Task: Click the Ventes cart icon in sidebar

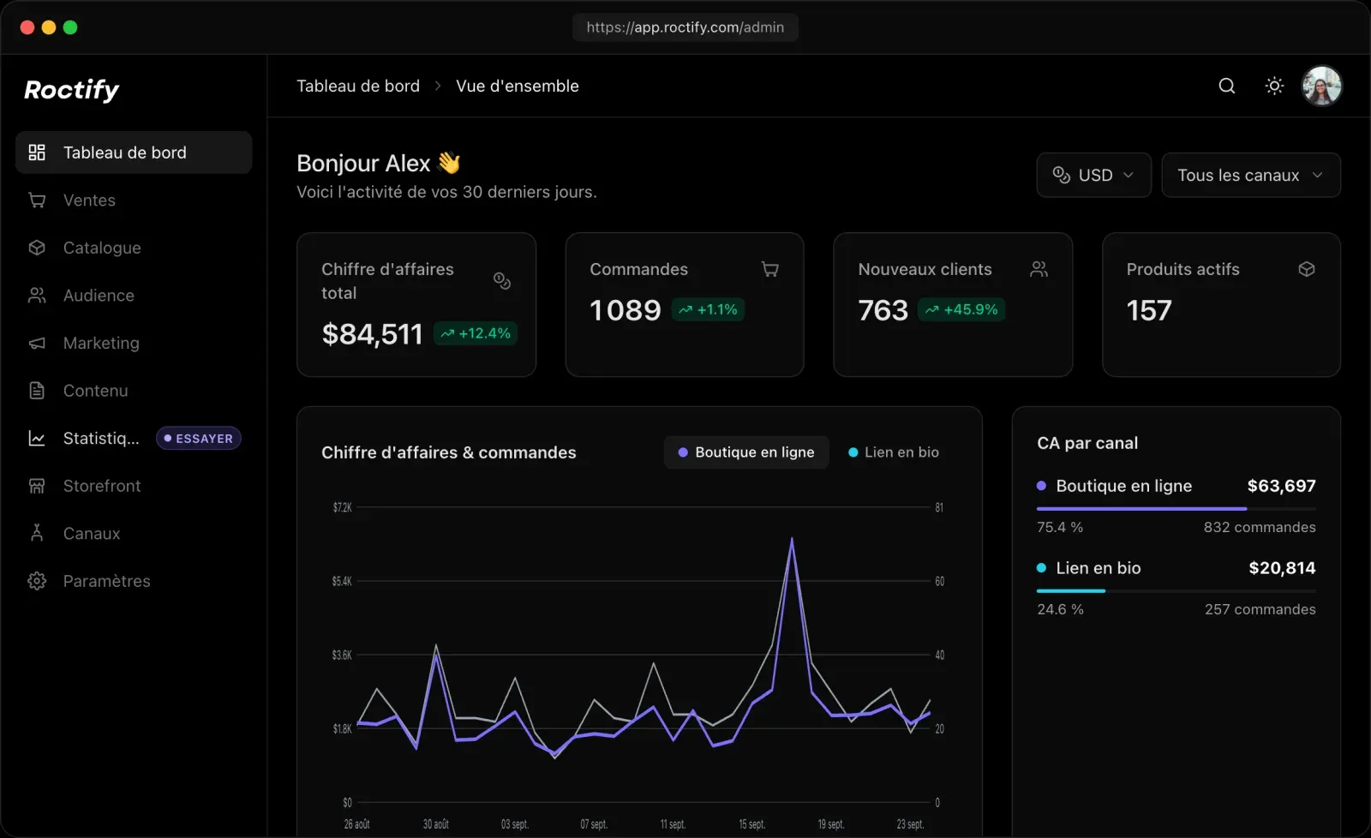Action: [x=37, y=200]
